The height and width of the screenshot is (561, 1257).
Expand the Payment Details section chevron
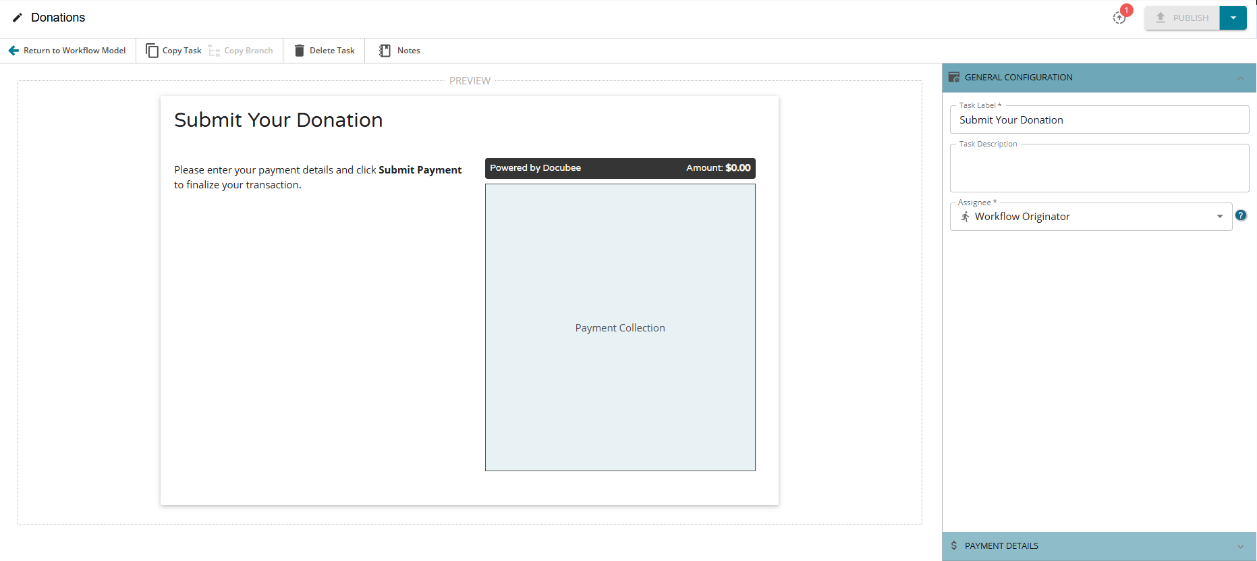[x=1241, y=546]
